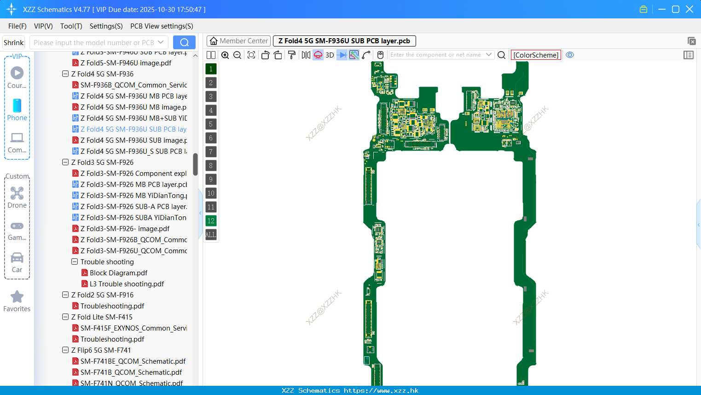Show PCB layer 2
The image size is (701, 395).
pyautogui.click(x=211, y=82)
